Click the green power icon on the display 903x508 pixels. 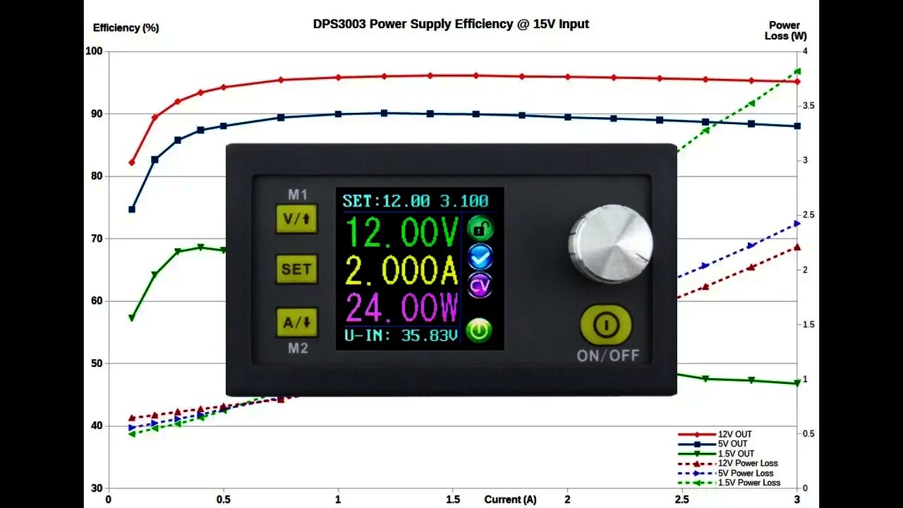pyautogui.click(x=479, y=329)
